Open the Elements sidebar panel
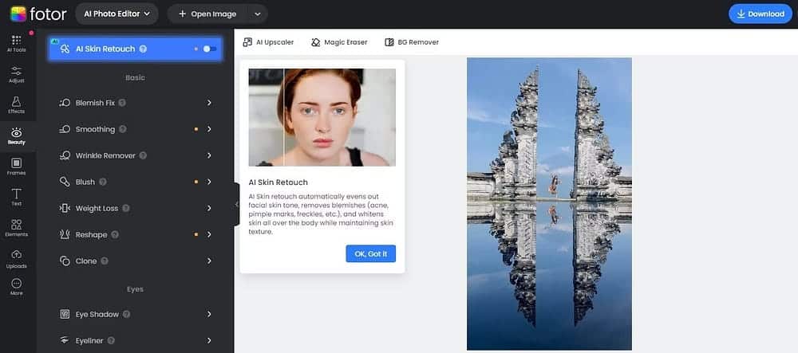798x353 pixels. (x=16, y=228)
